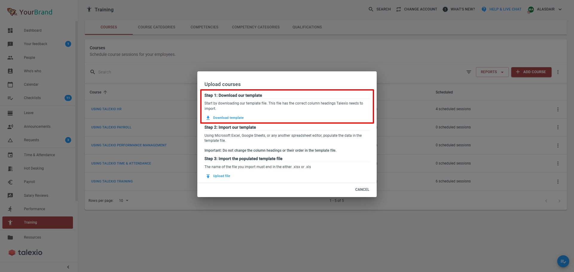Switch to the Qualifications tab
The width and height of the screenshot is (574, 272).
point(307,27)
